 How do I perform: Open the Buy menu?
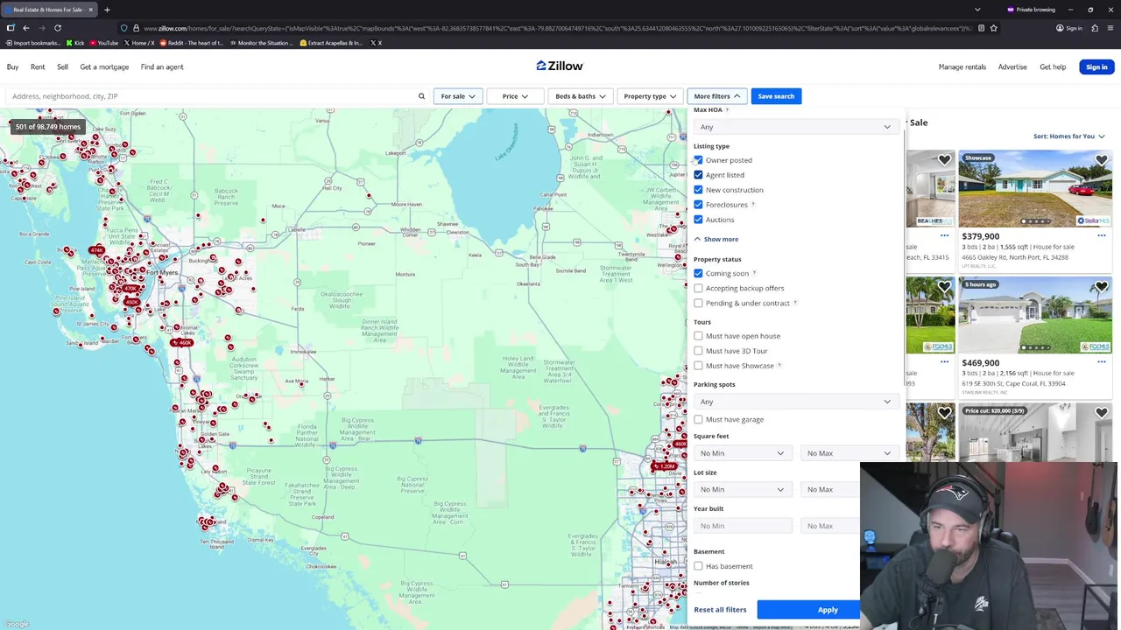click(x=13, y=66)
